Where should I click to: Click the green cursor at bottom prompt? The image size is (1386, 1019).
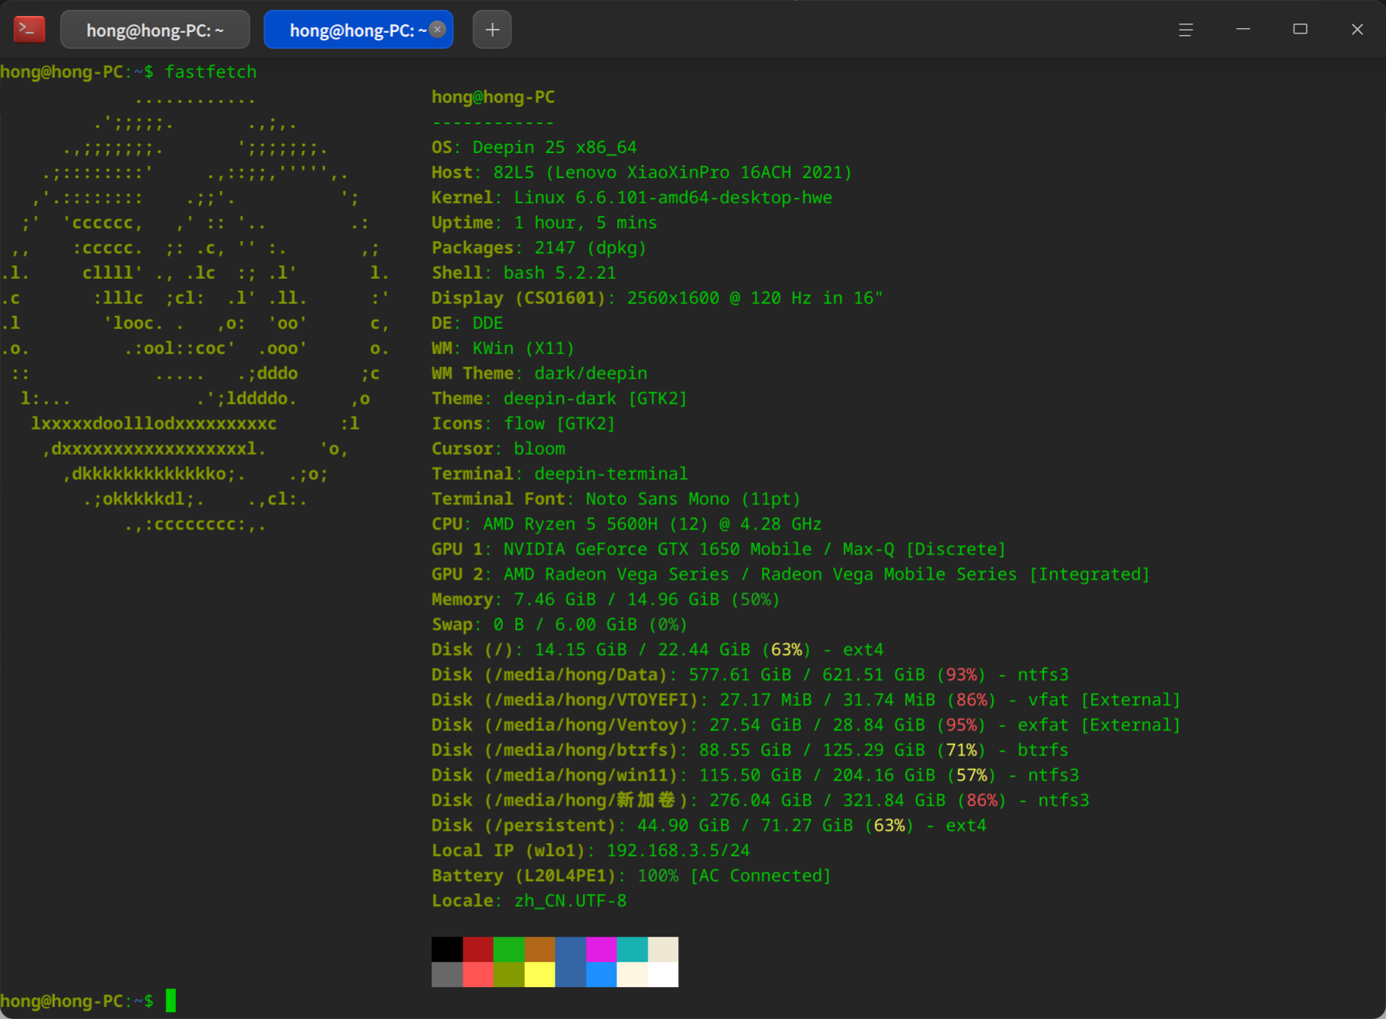point(171,1001)
